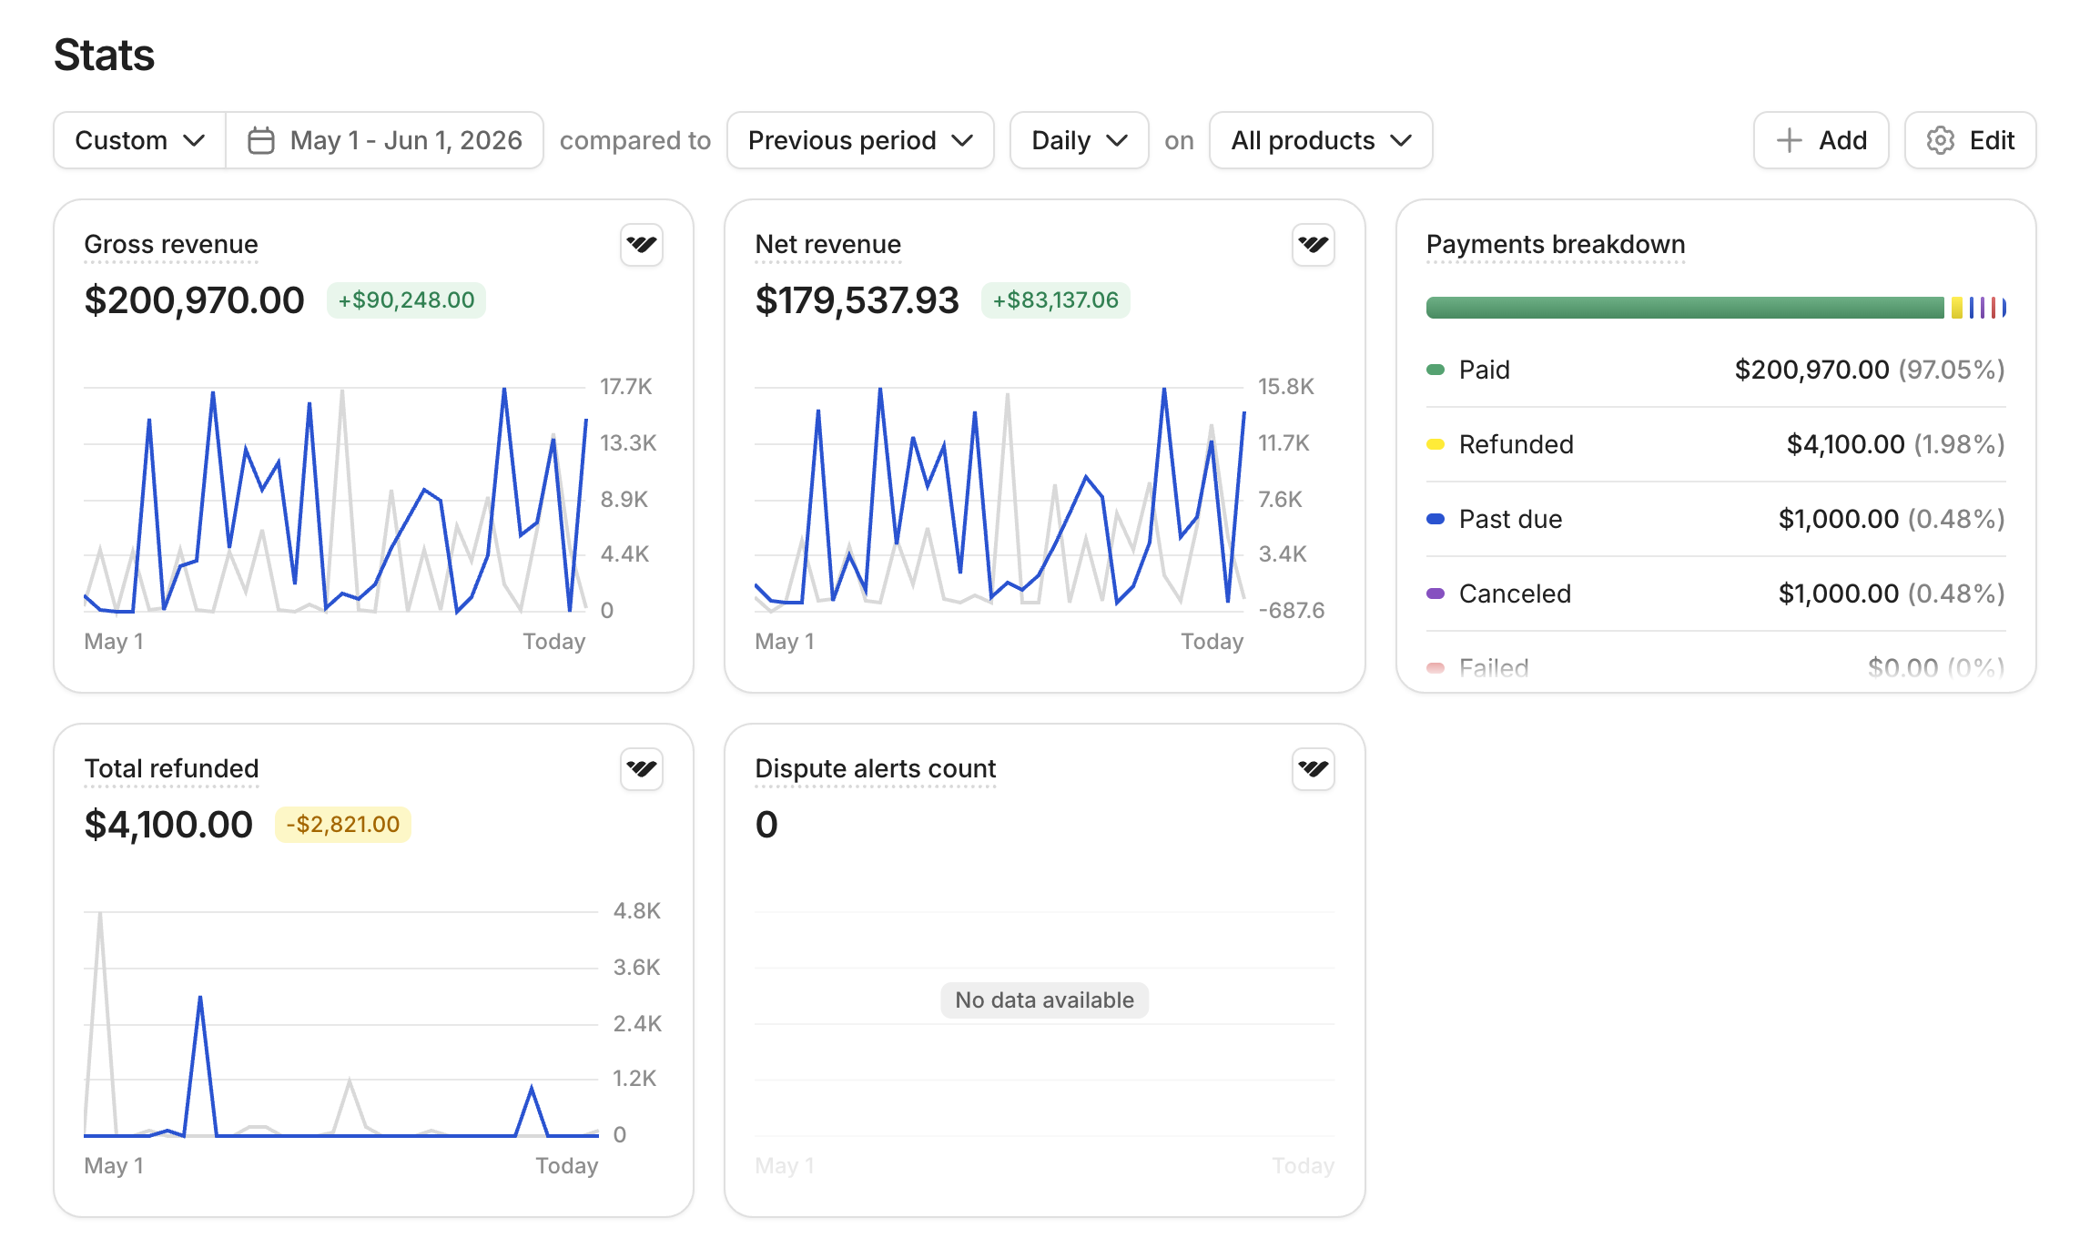Image resolution: width=2090 pixels, height=1238 pixels.
Task: Open the Previous period dropdown
Action: pyautogui.click(x=860, y=140)
